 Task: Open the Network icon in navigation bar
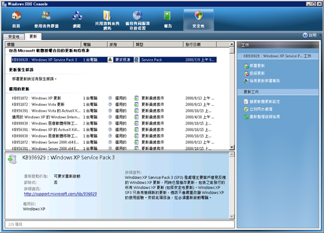[77, 15]
